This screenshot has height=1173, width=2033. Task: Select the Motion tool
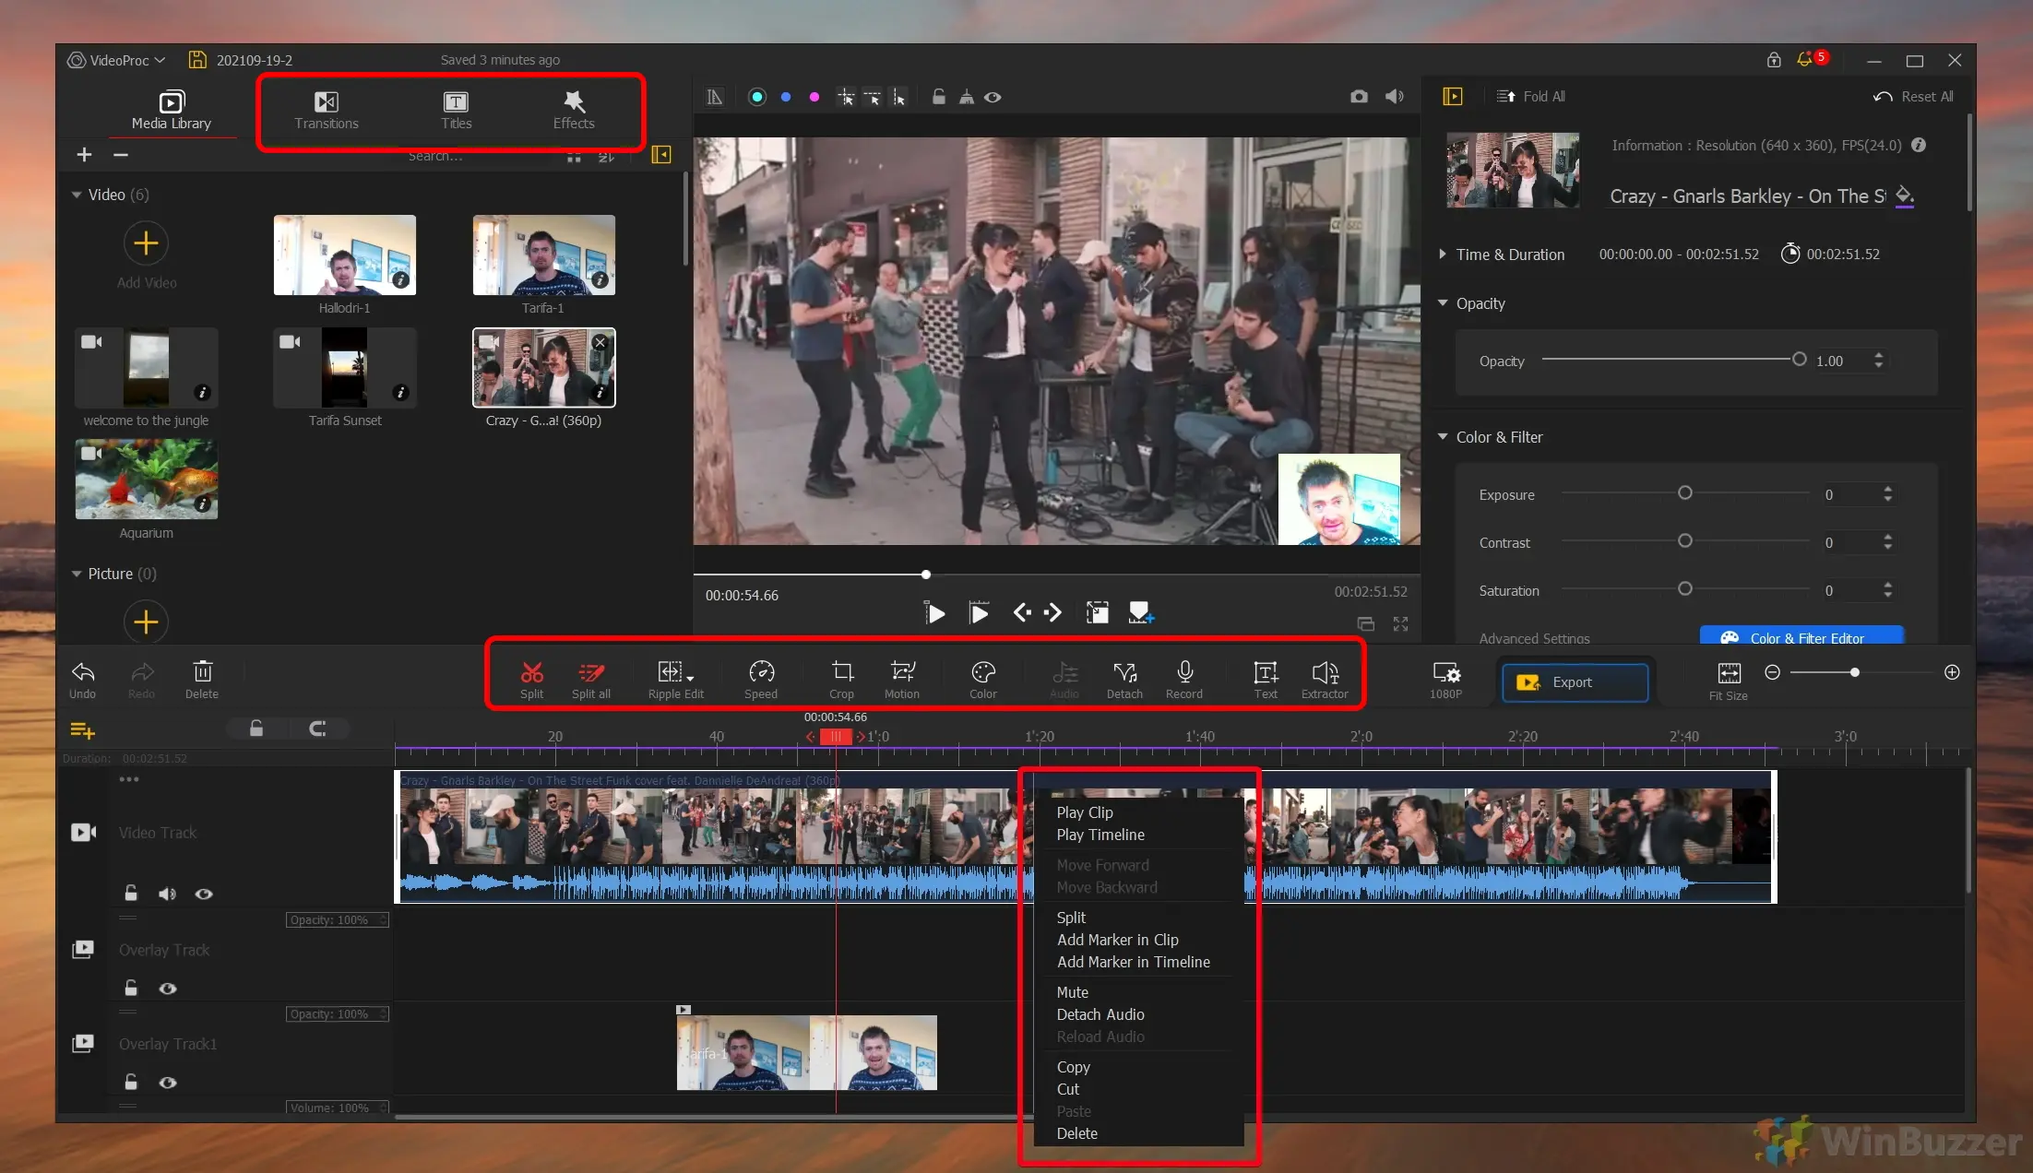pos(901,678)
